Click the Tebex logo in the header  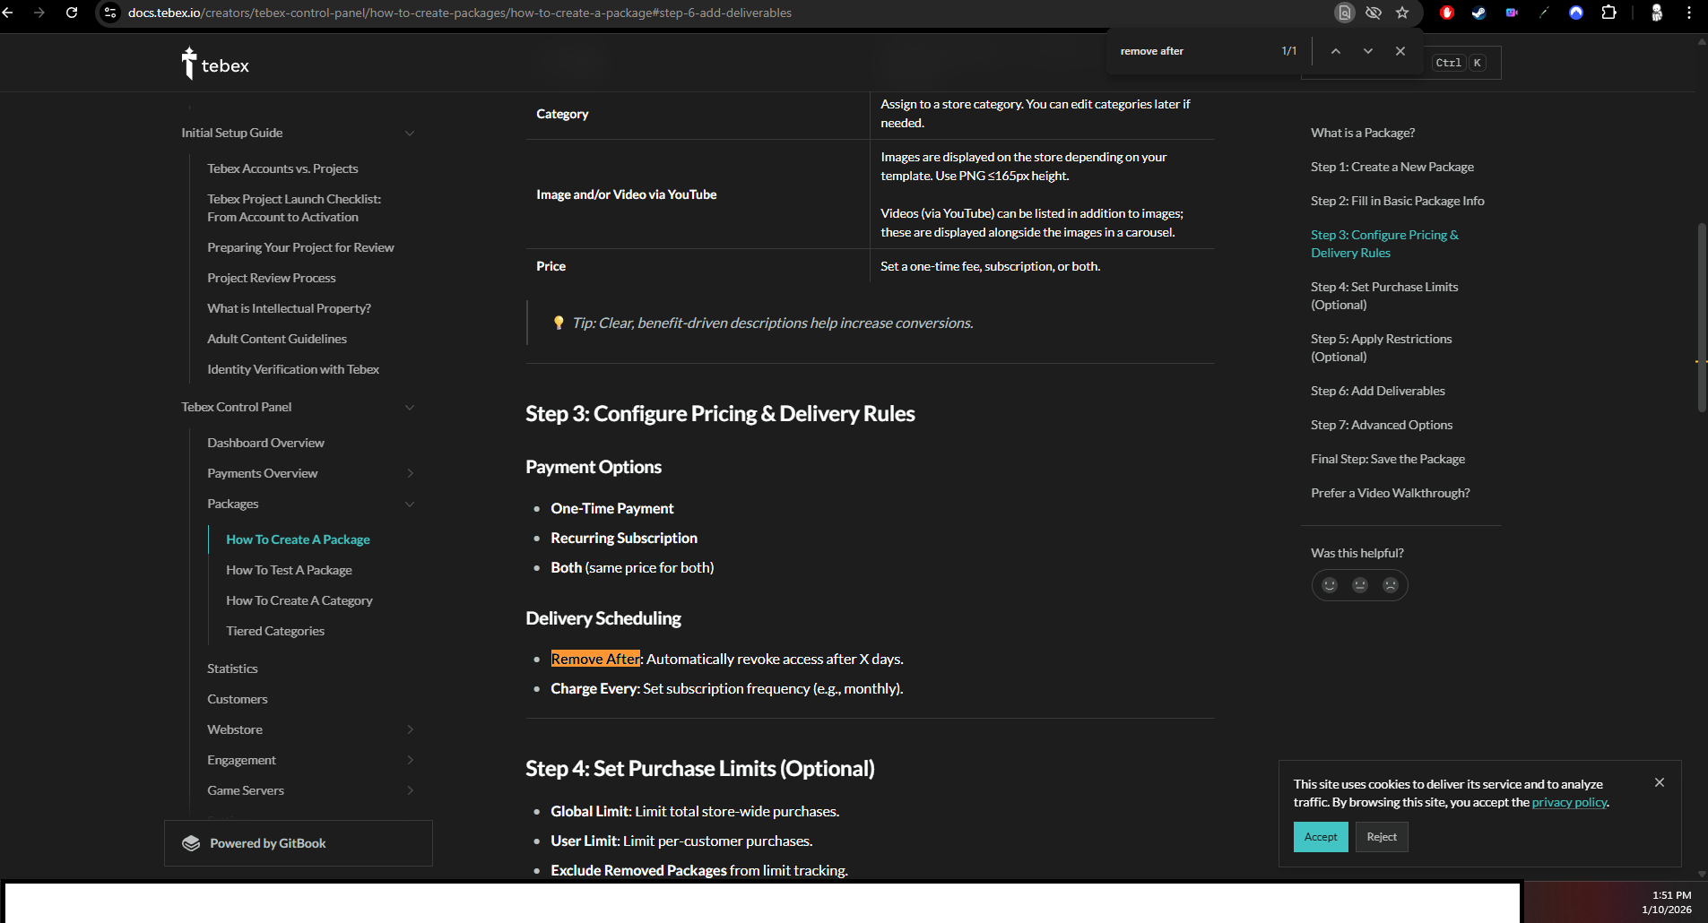(215, 64)
